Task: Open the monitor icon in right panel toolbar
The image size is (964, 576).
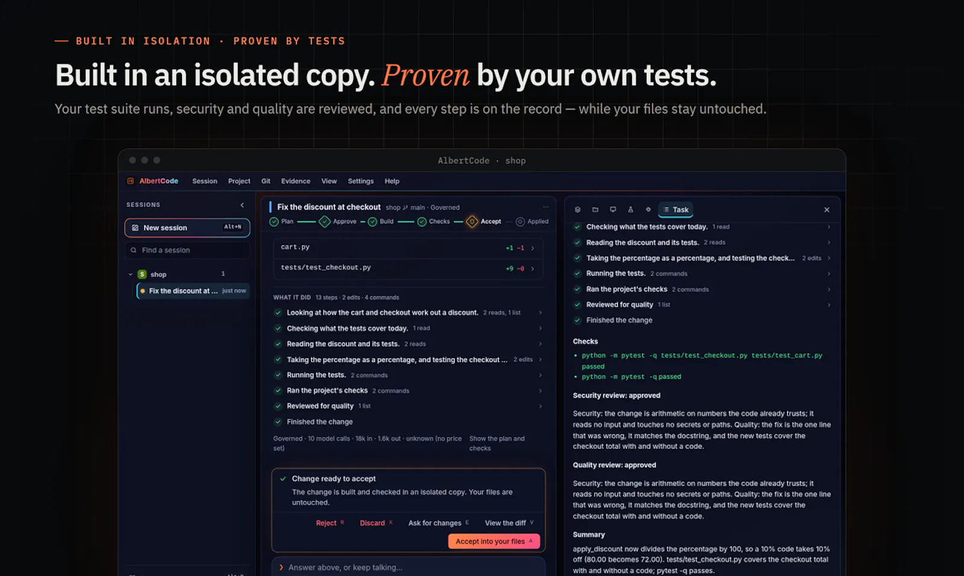Action: point(613,209)
